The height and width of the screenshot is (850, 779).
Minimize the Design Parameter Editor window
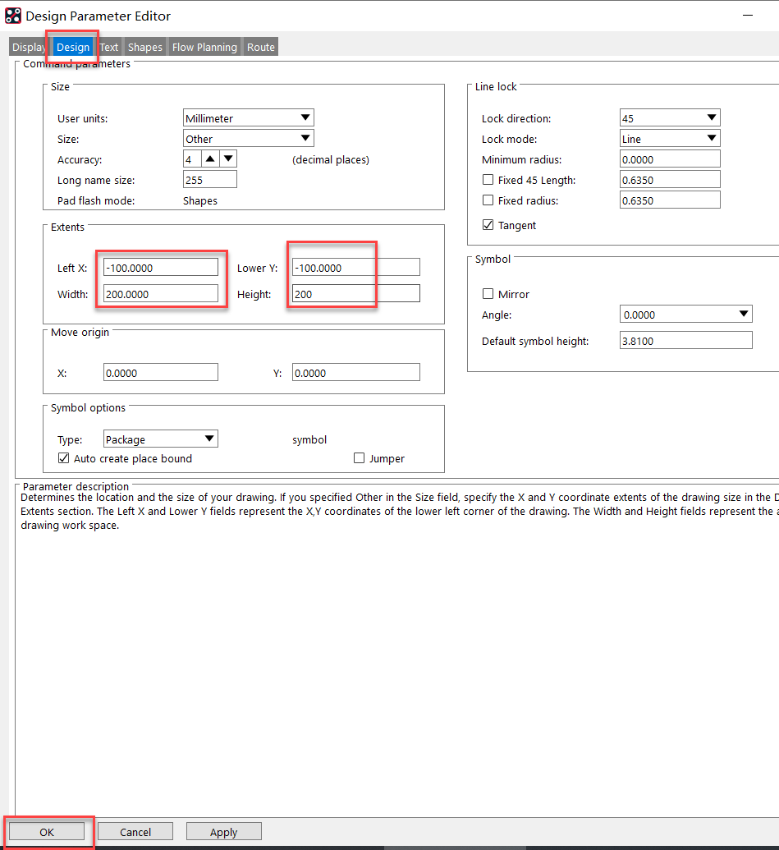[747, 16]
